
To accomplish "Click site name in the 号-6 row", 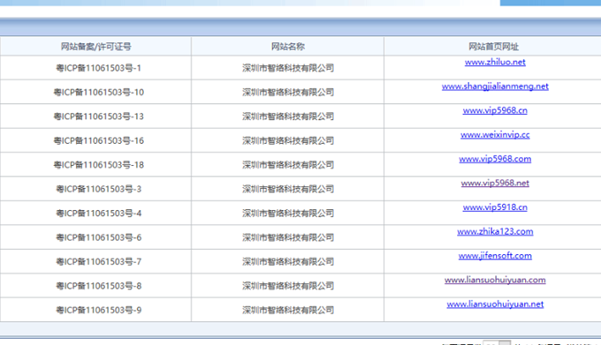I will point(288,237).
